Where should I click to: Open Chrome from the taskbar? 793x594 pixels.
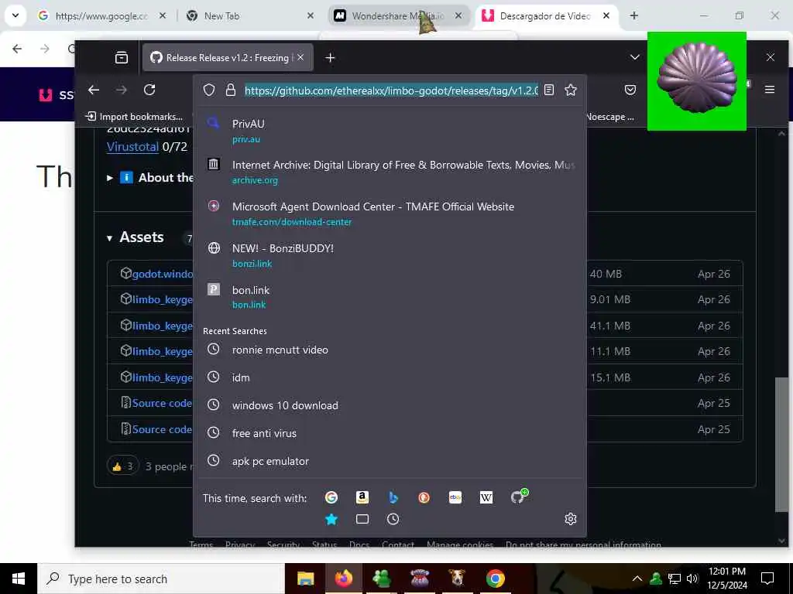click(x=495, y=579)
